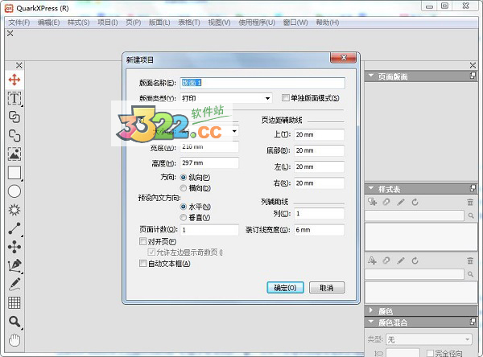Click 确定(O) button

click(285, 288)
